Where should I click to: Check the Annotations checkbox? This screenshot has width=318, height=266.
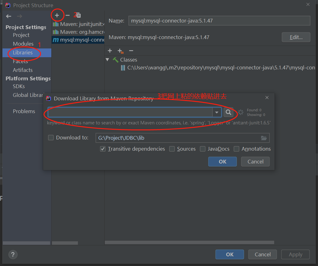[237, 149]
